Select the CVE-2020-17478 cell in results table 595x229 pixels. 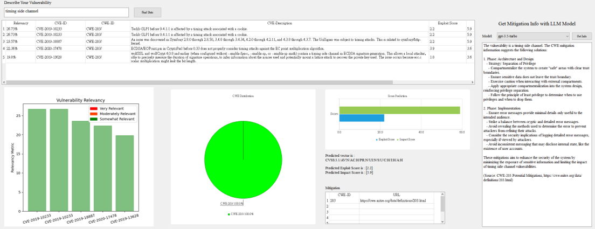point(60,48)
